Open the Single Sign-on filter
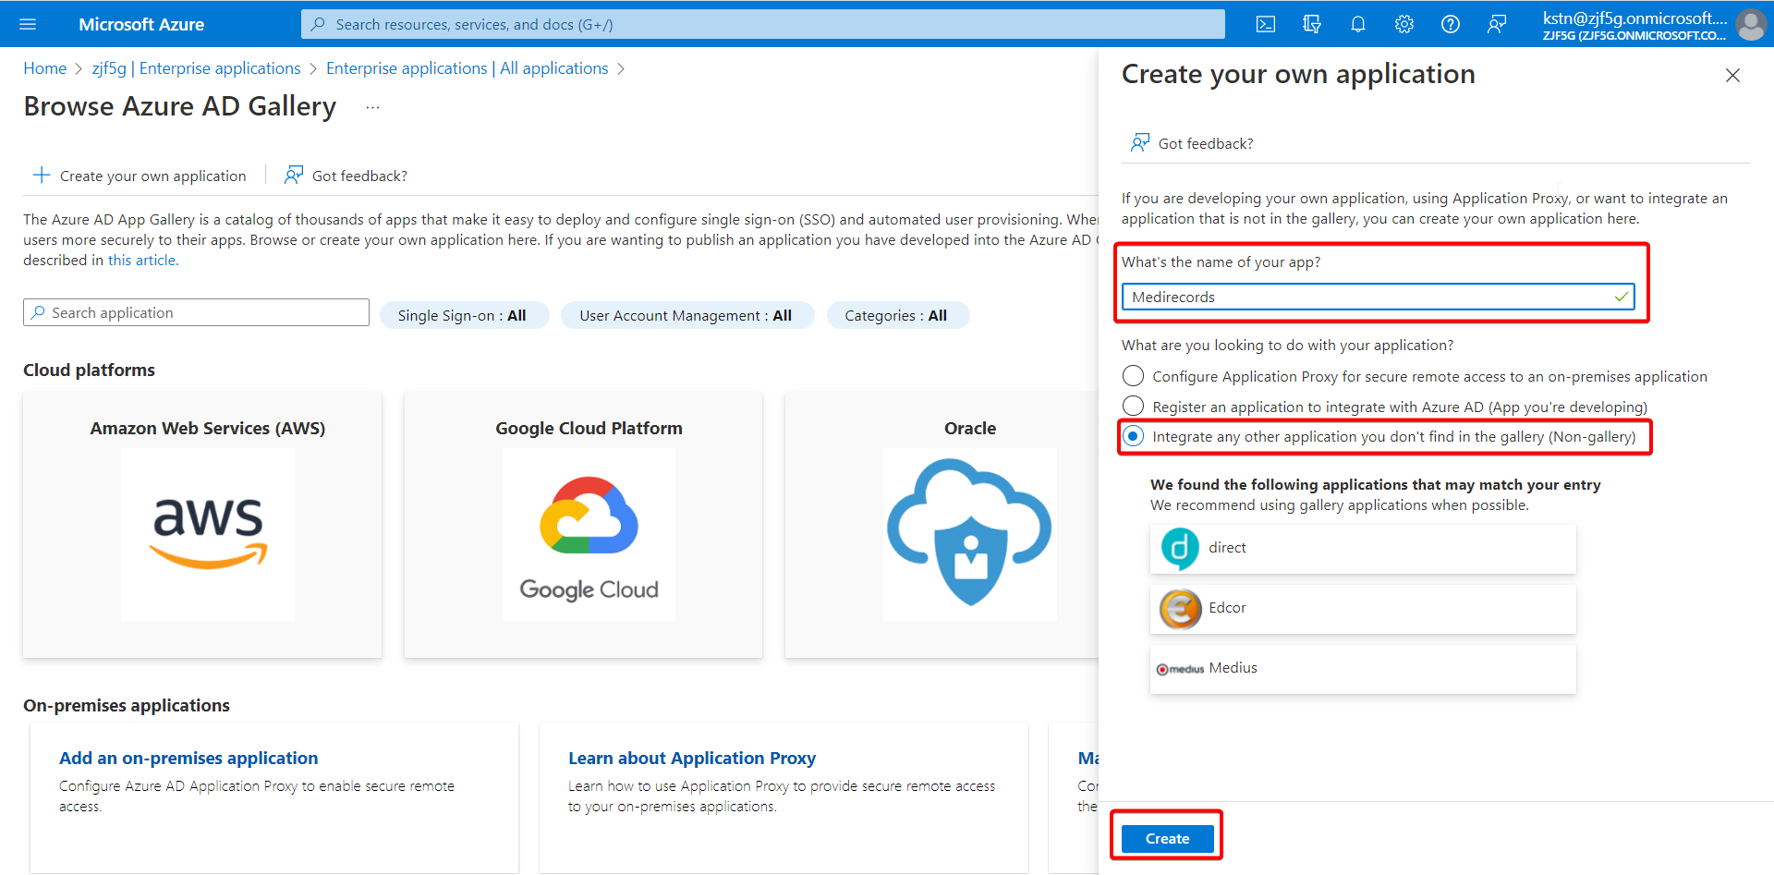1774x875 pixels. pos(464,315)
